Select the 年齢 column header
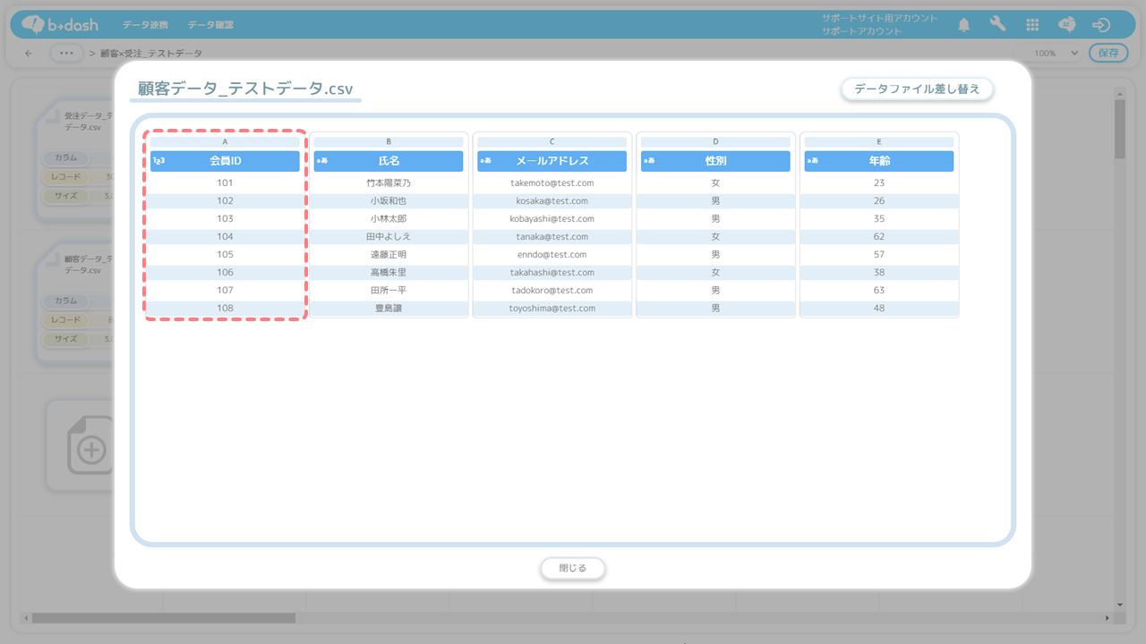The width and height of the screenshot is (1146, 644). tap(879, 161)
